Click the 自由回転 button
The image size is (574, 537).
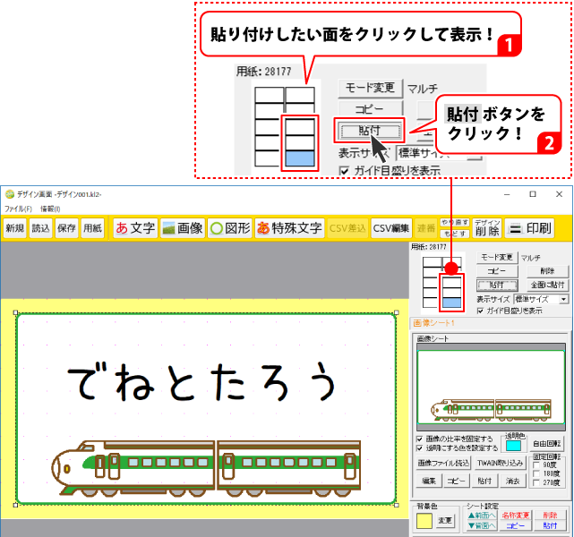[x=547, y=444]
